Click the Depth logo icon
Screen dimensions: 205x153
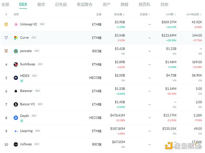(x=16, y=118)
